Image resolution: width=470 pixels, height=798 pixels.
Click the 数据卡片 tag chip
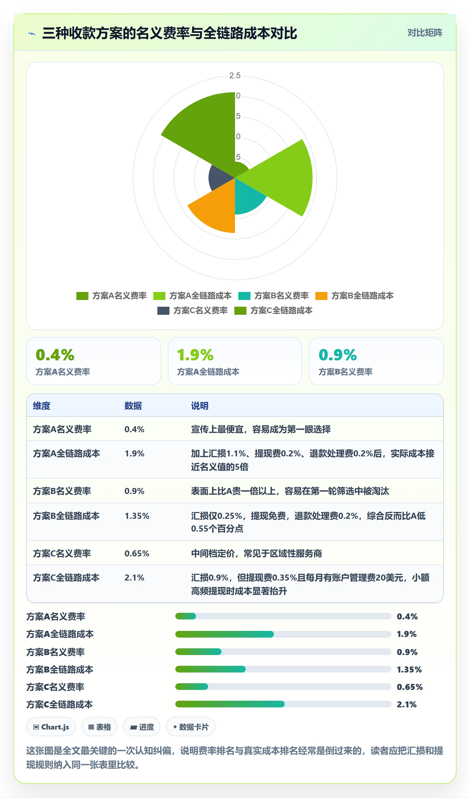[191, 727]
